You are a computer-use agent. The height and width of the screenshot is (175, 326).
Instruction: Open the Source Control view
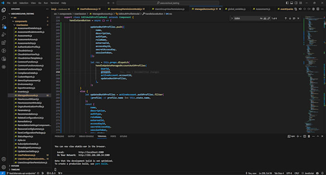(4, 26)
